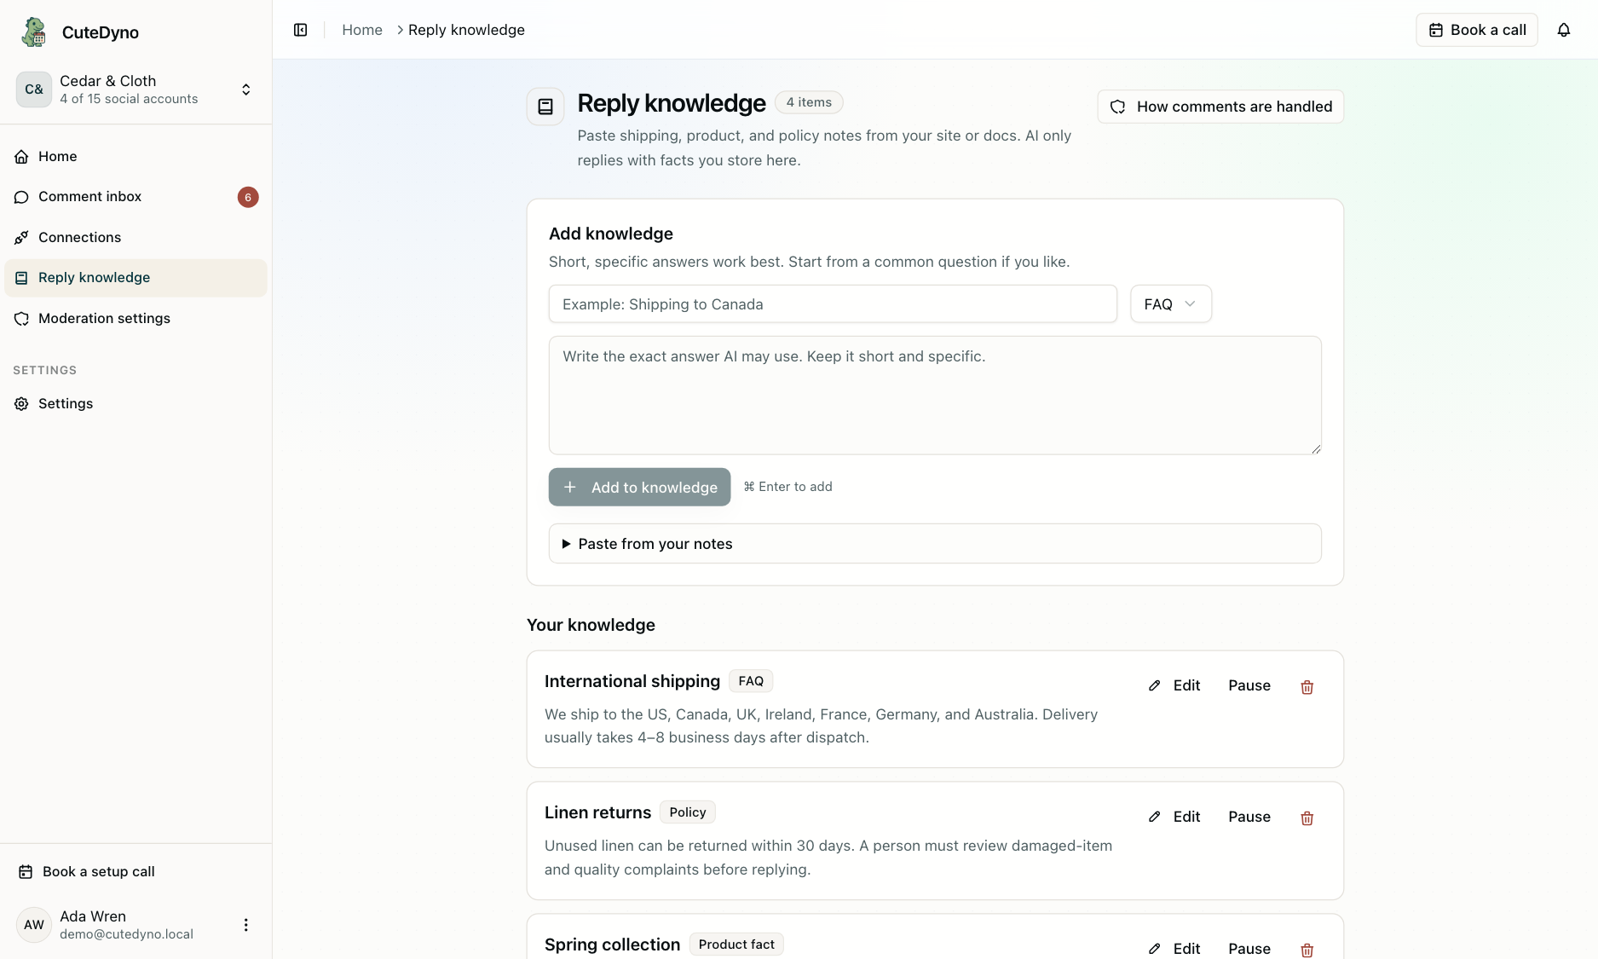
Task: Pause the Linen returns entry
Action: (x=1249, y=817)
